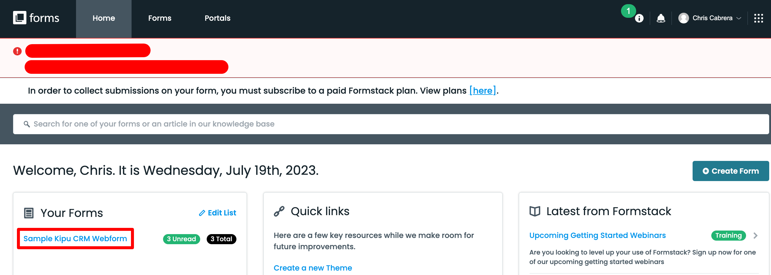The image size is (771, 275).
Task: Click the Latest from Formstack book icon
Action: (535, 211)
